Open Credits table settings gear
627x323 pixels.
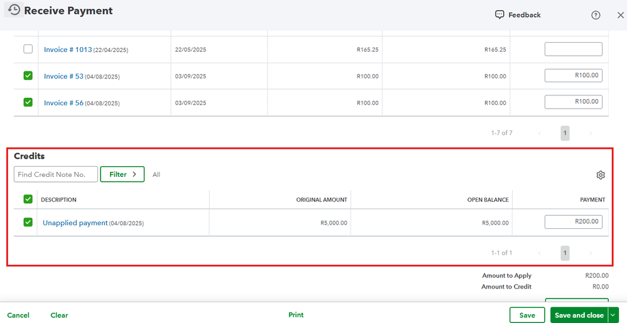[601, 175]
